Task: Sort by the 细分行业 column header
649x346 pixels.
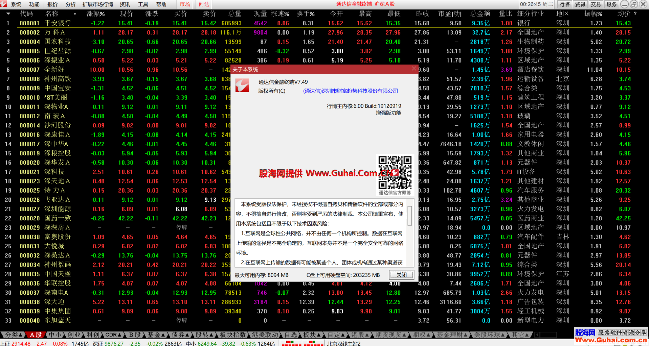Action: 531,14
